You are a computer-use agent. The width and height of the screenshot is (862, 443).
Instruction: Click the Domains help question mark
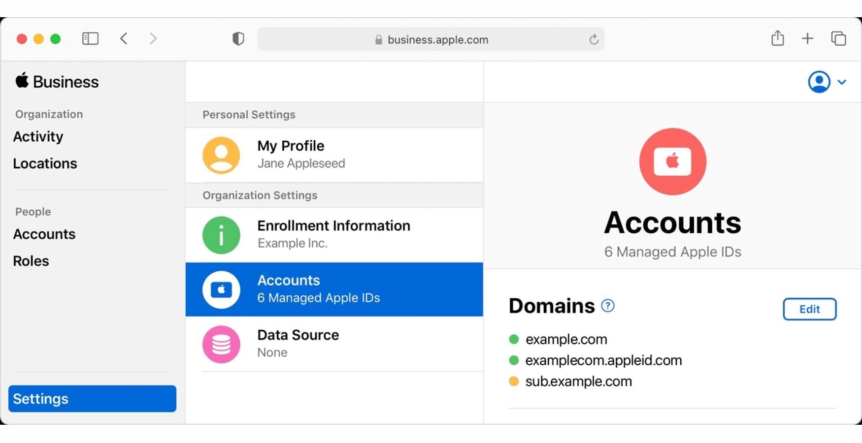point(608,306)
